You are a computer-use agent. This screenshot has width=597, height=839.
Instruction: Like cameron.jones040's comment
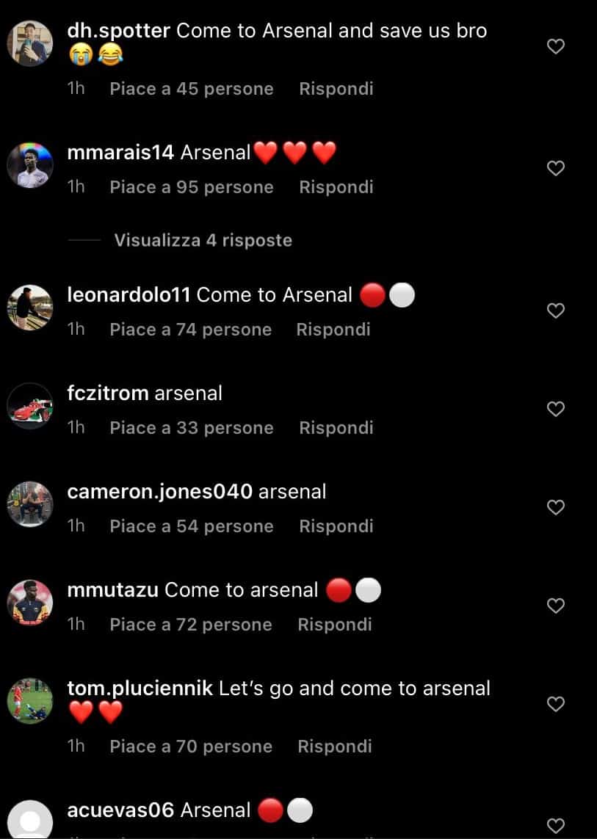(x=557, y=508)
